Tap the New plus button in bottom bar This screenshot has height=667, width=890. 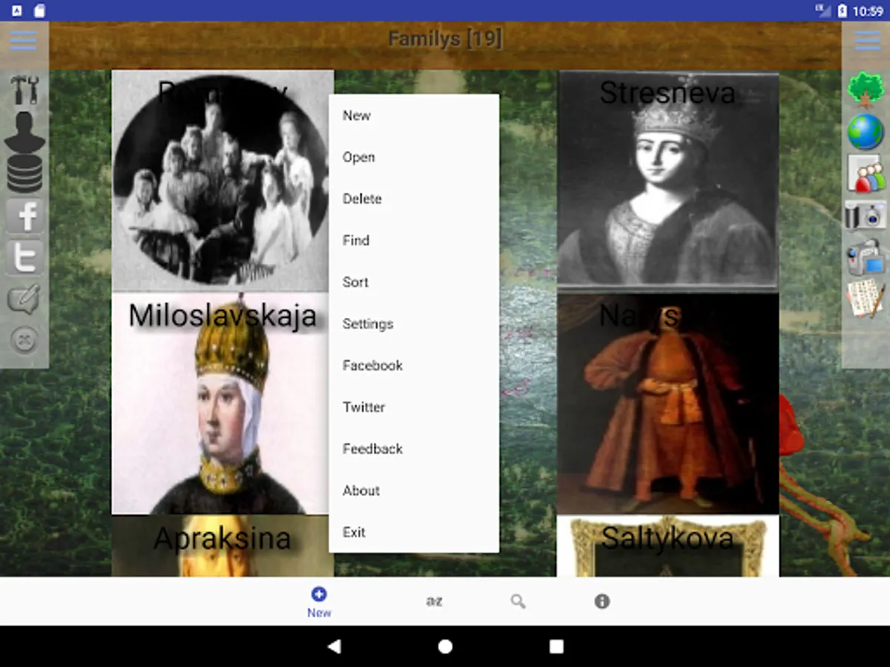319,602
